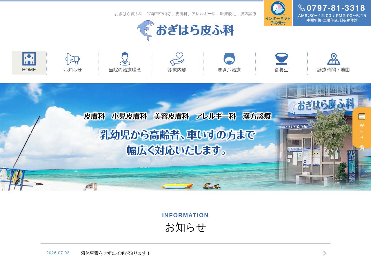Open the HOME menu item
Image resolution: width=371 pixels, height=261 pixels.
click(29, 63)
